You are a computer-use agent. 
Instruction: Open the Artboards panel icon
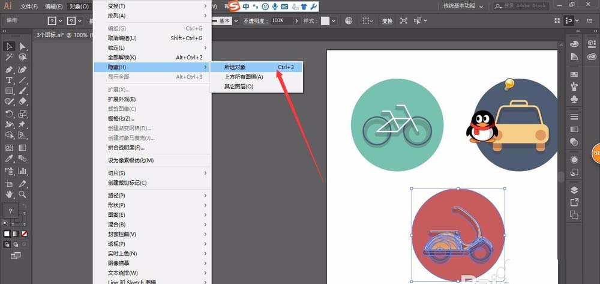(x=574, y=214)
